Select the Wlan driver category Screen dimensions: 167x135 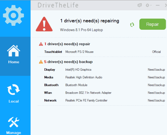pos(48,93)
